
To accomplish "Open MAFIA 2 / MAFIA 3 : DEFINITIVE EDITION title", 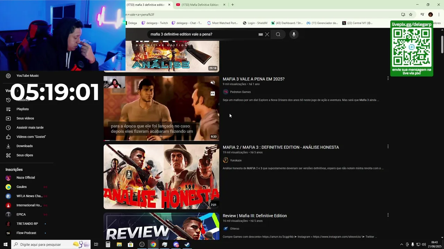I will point(281,147).
